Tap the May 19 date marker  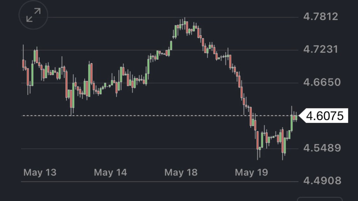click(x=251, y=172)
